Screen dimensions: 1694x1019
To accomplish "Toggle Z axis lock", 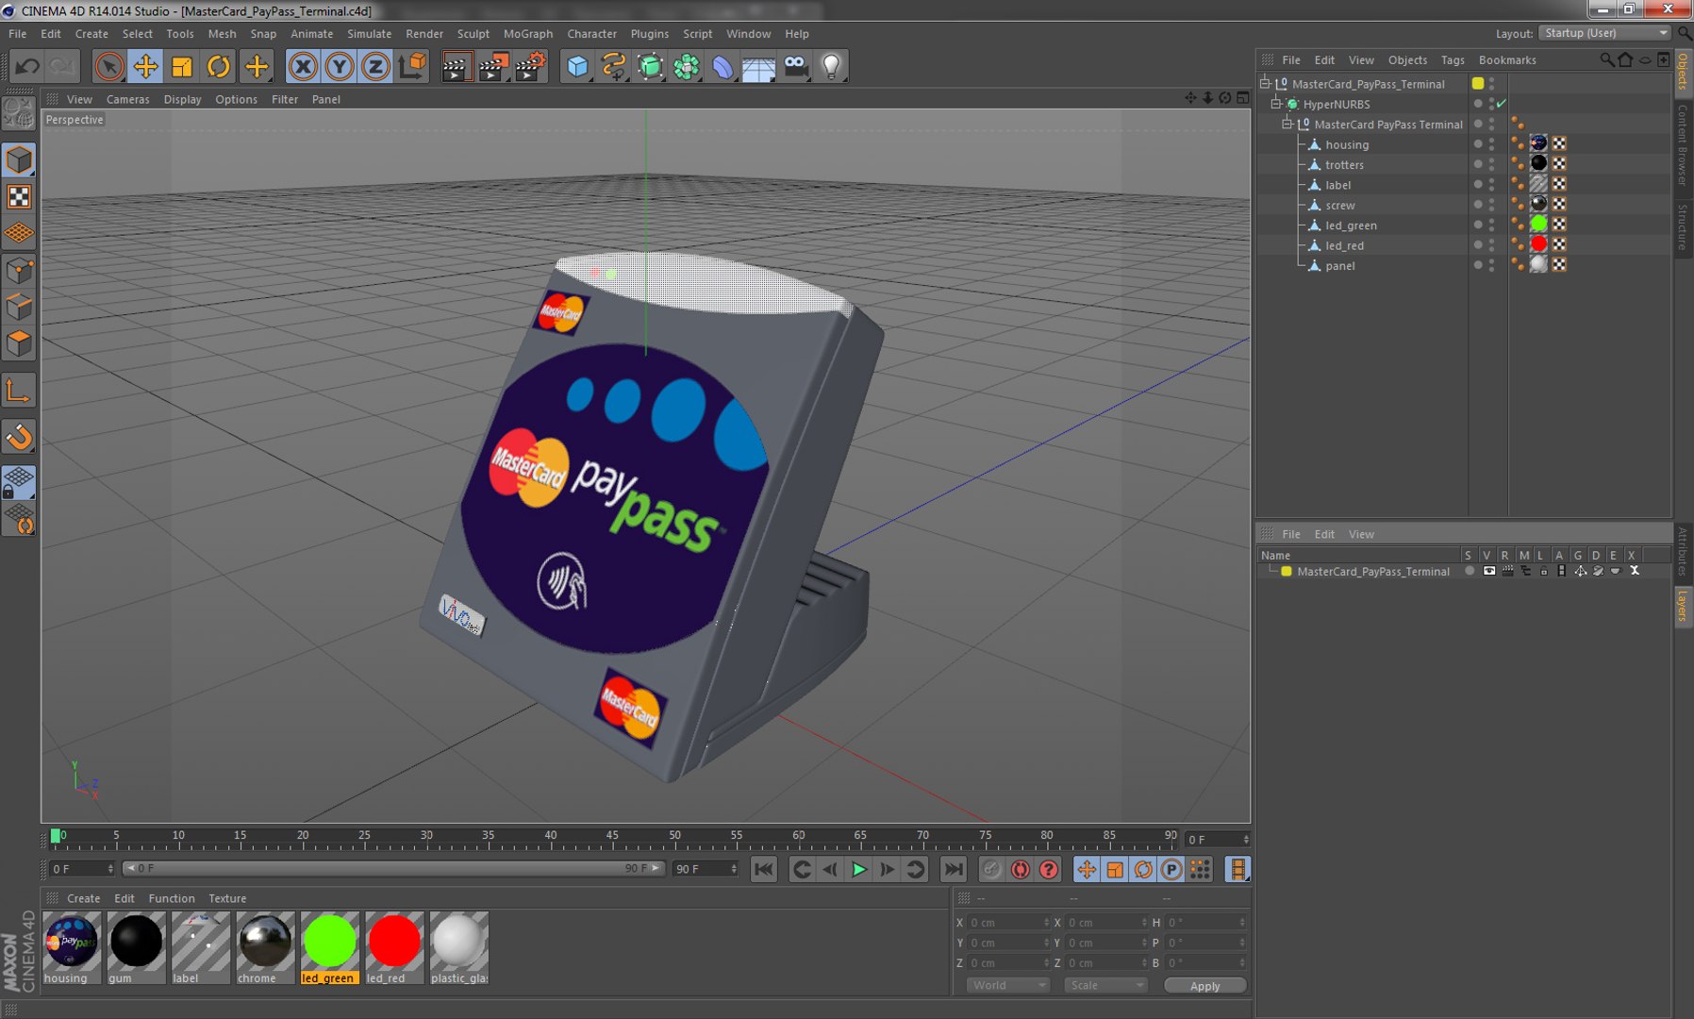I will tap(375, 66).
